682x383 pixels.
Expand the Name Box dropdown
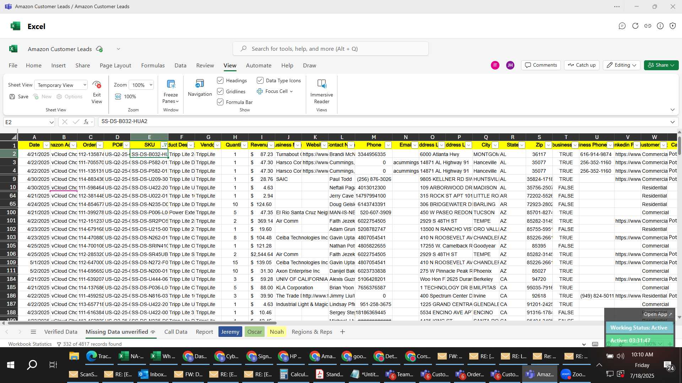(52, 122)
